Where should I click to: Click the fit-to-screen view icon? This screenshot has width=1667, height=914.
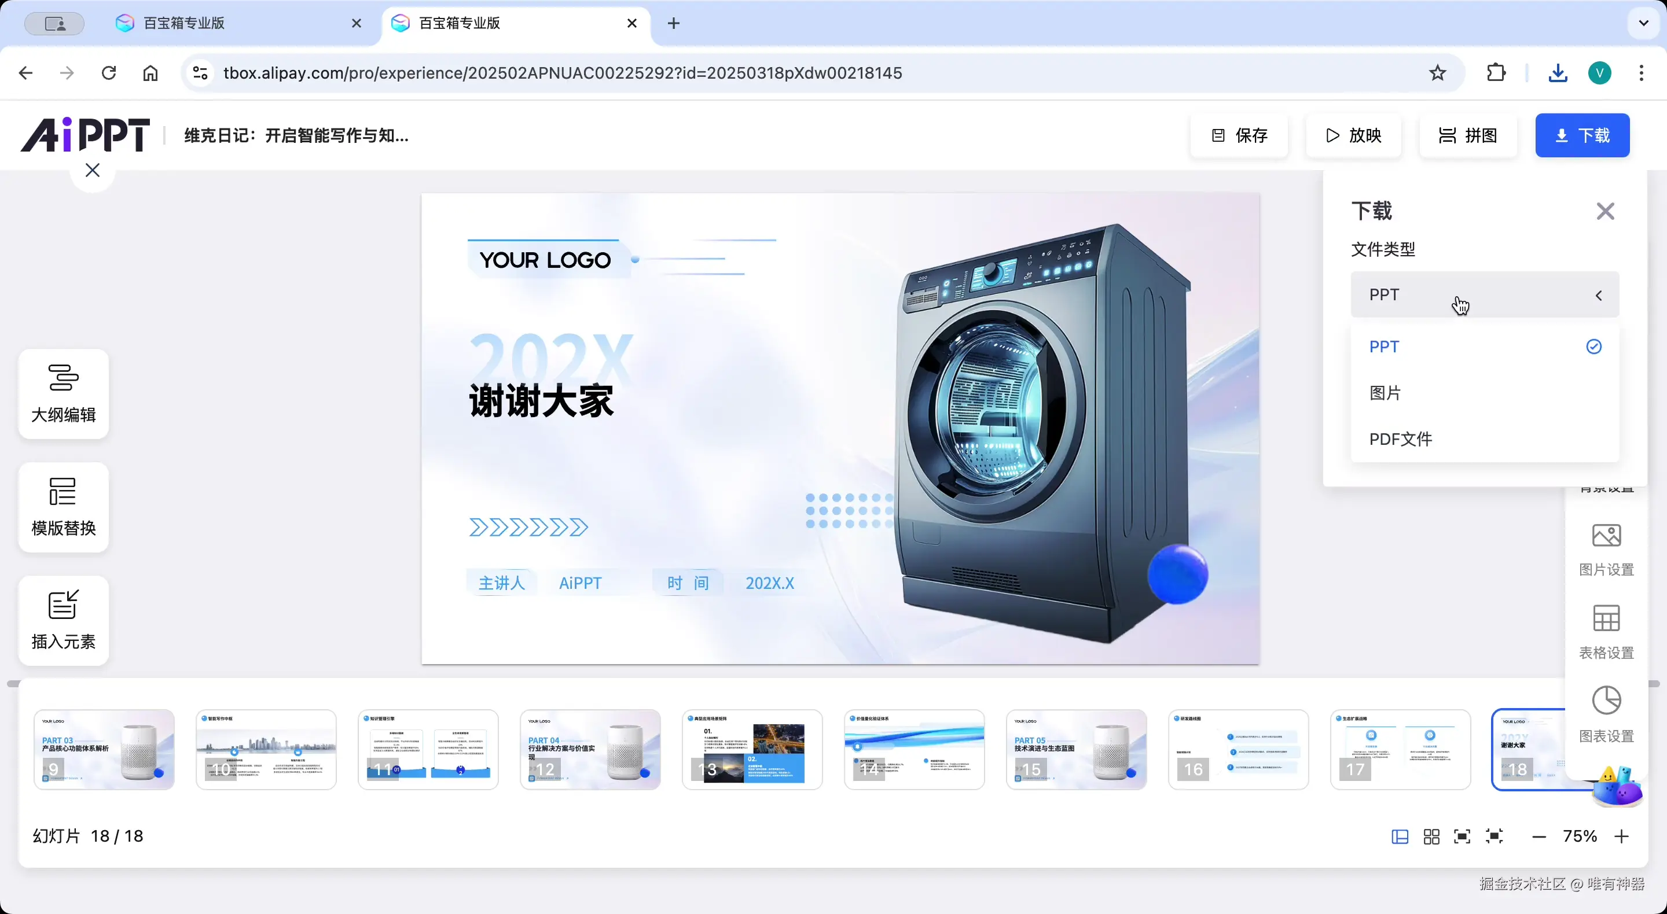click(1462, 836)
